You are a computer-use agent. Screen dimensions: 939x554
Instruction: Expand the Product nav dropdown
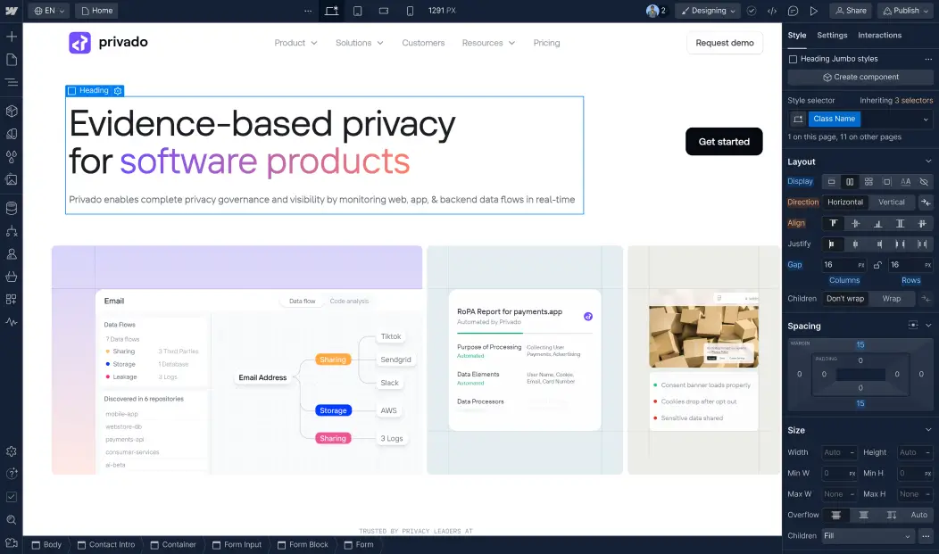[x=295, y=43]
